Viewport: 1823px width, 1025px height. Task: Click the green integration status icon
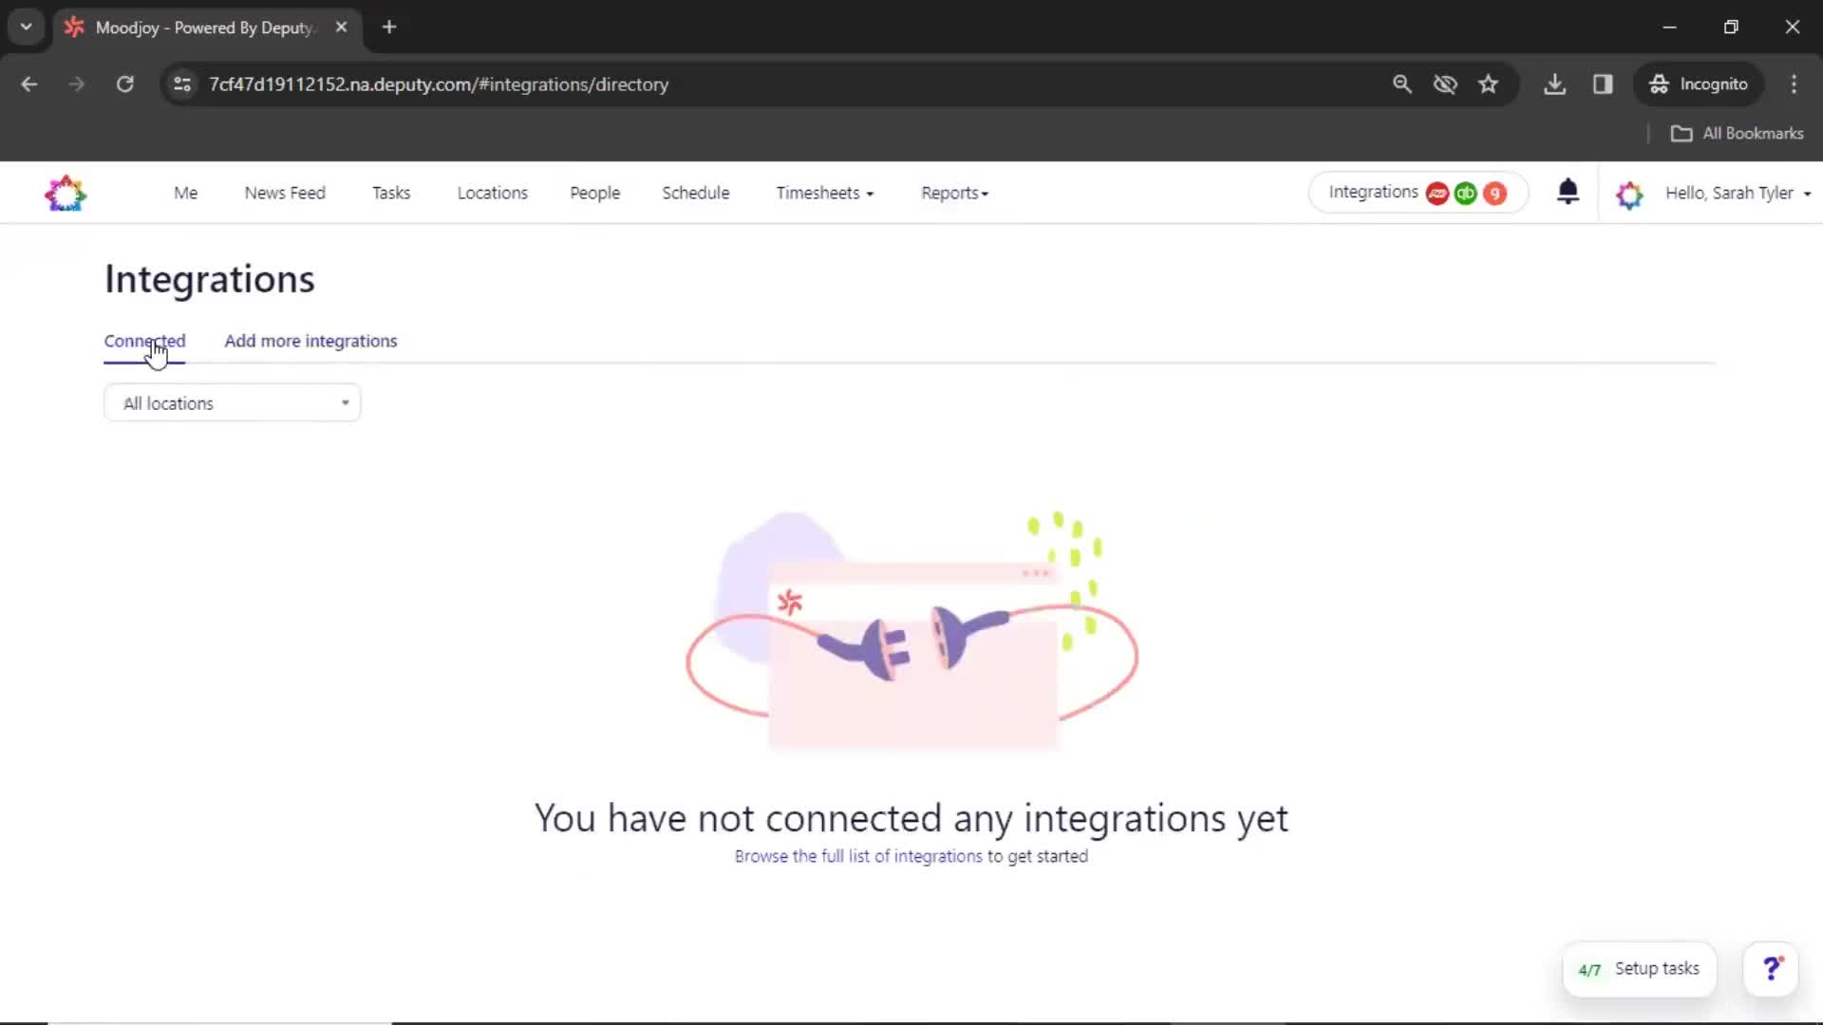click(x=1465, y=193)
